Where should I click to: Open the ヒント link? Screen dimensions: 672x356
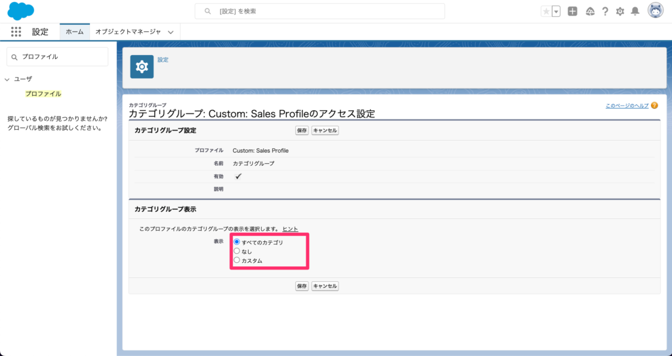pyautogui.click(x=290, y=229)
